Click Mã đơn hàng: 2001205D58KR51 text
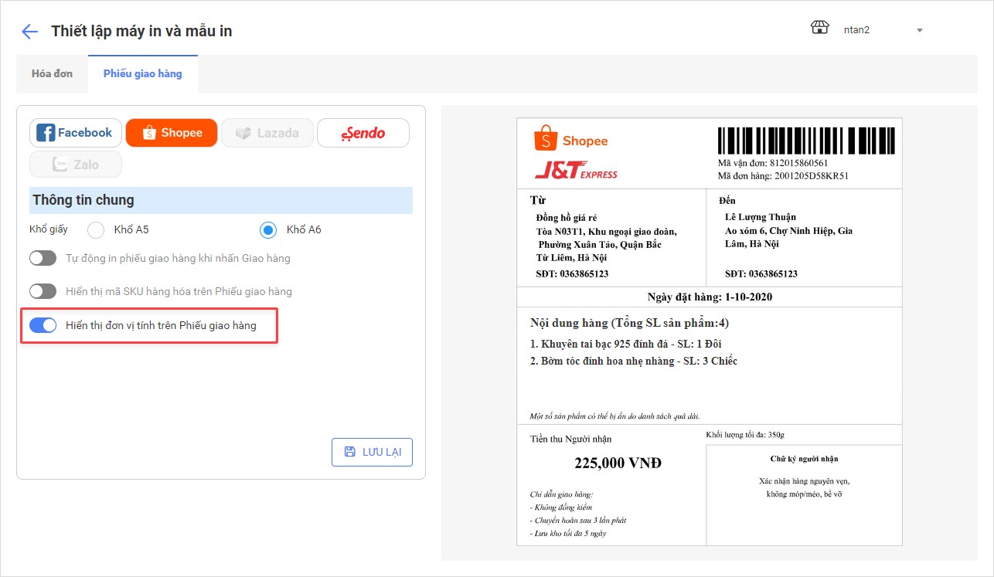Viewport: 994px width, 577px height. click(783, 175)
